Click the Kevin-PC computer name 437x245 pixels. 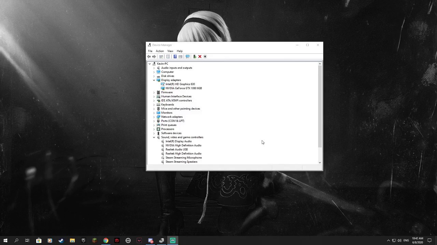coord(163,64)
